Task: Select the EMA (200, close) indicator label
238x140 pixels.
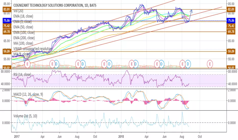Action: (24, 38)
